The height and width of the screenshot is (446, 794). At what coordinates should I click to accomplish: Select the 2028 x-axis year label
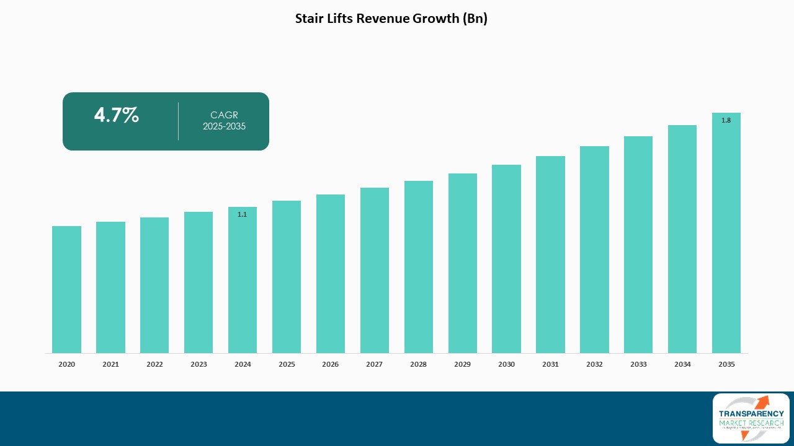click(419, 364)
